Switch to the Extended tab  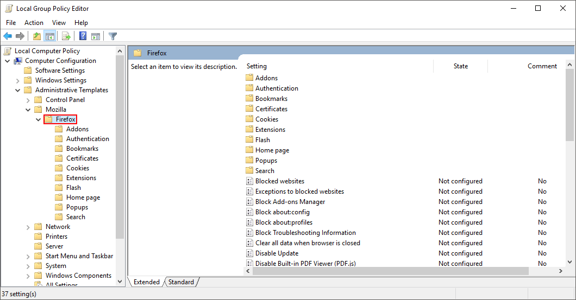tap(146, 282)
